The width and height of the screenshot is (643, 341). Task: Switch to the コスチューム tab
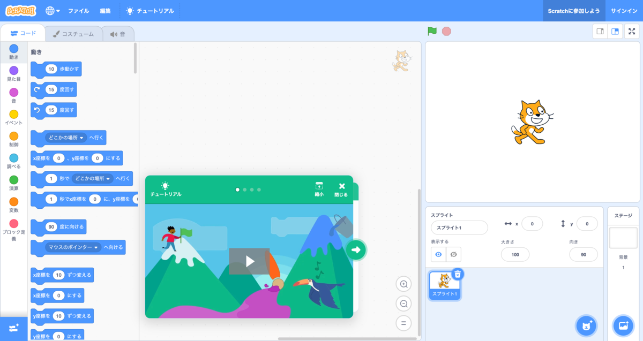(73, 34)
